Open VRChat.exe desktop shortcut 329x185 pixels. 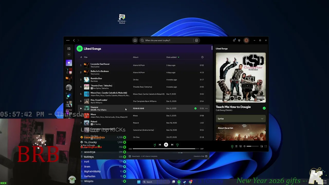click(122, 19)
